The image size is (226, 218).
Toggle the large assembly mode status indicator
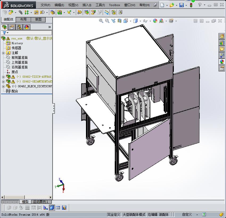tap(134, 215)
